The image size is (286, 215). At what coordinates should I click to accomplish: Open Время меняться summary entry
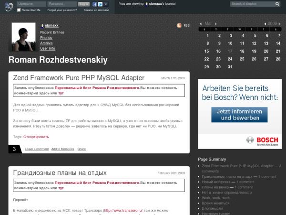pyautogui.click(x=215, y=203)
